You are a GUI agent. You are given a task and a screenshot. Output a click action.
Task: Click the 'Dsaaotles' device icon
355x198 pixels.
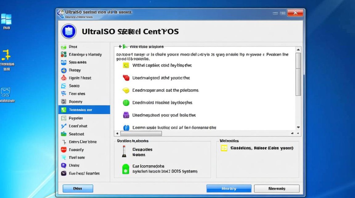coord(124,152)
